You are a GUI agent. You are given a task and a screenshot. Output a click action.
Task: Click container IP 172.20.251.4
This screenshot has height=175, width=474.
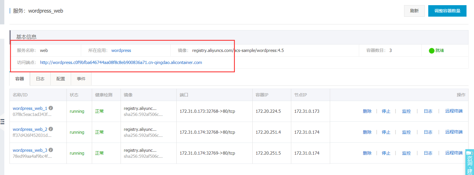pyautogui.click(x=268, y=132)
